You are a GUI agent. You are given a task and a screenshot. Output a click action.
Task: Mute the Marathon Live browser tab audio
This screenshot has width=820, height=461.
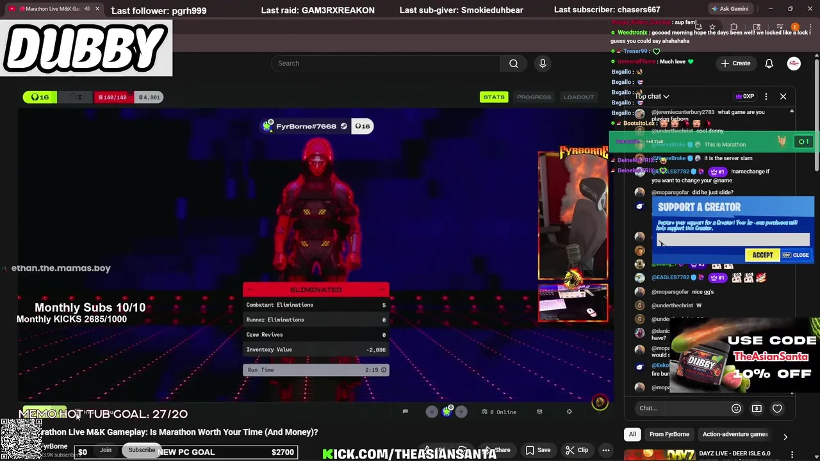pos(87,9)
